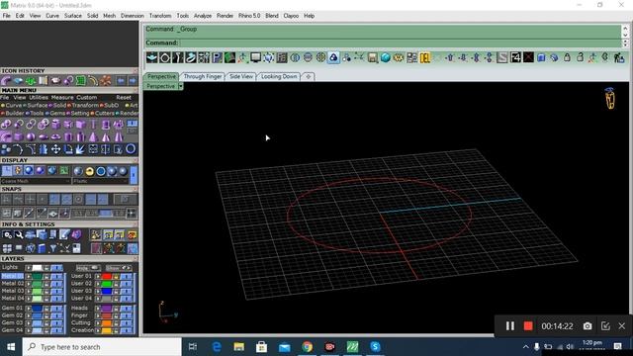Click the four-viewport layout icon

pos(7,248)
